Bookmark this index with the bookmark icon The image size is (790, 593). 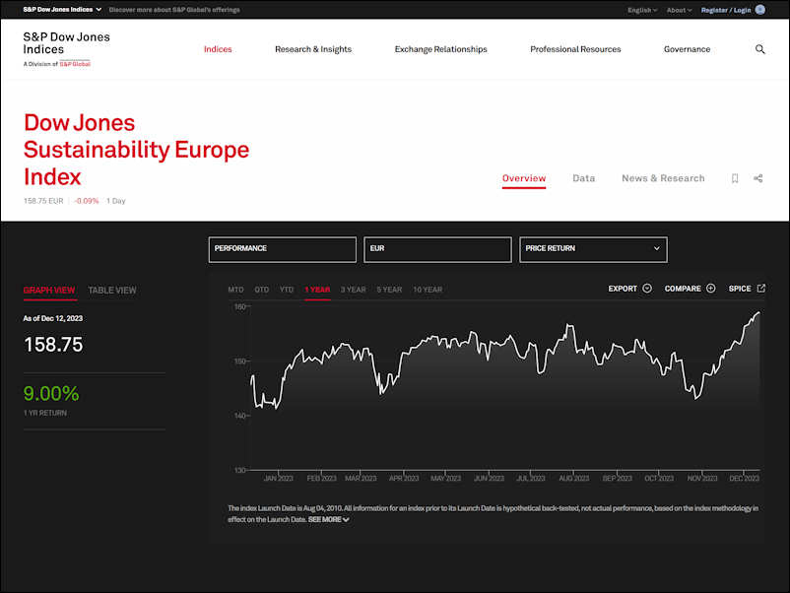735,178
